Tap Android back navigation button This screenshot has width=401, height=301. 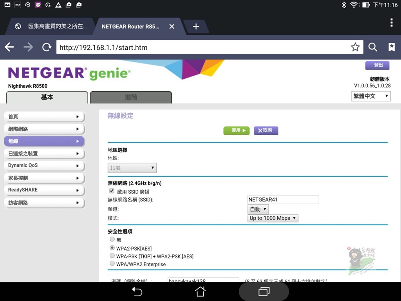coord(137,292)
